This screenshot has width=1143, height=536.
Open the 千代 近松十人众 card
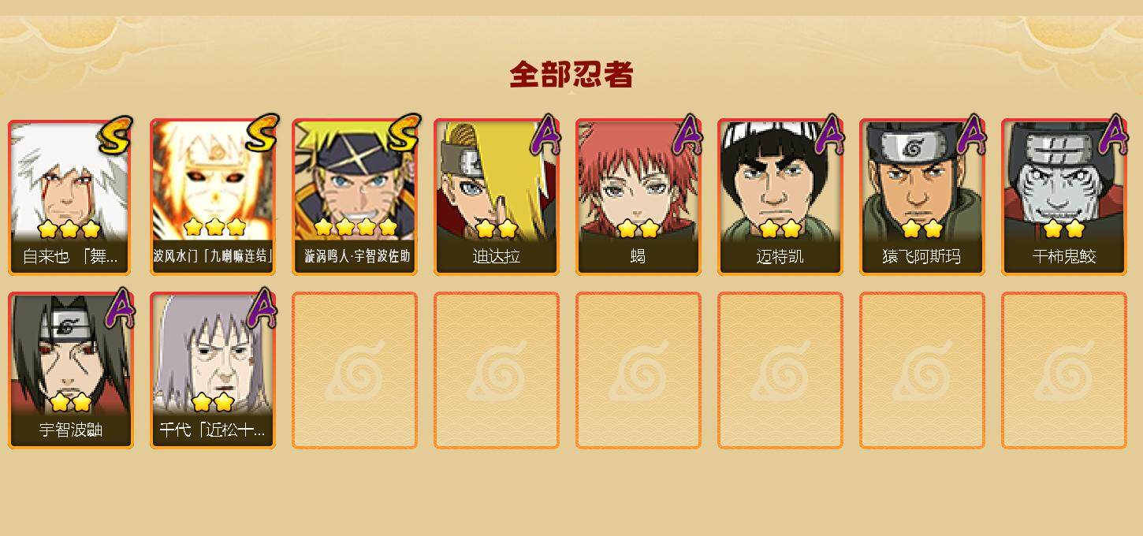[x=212, y=370]
